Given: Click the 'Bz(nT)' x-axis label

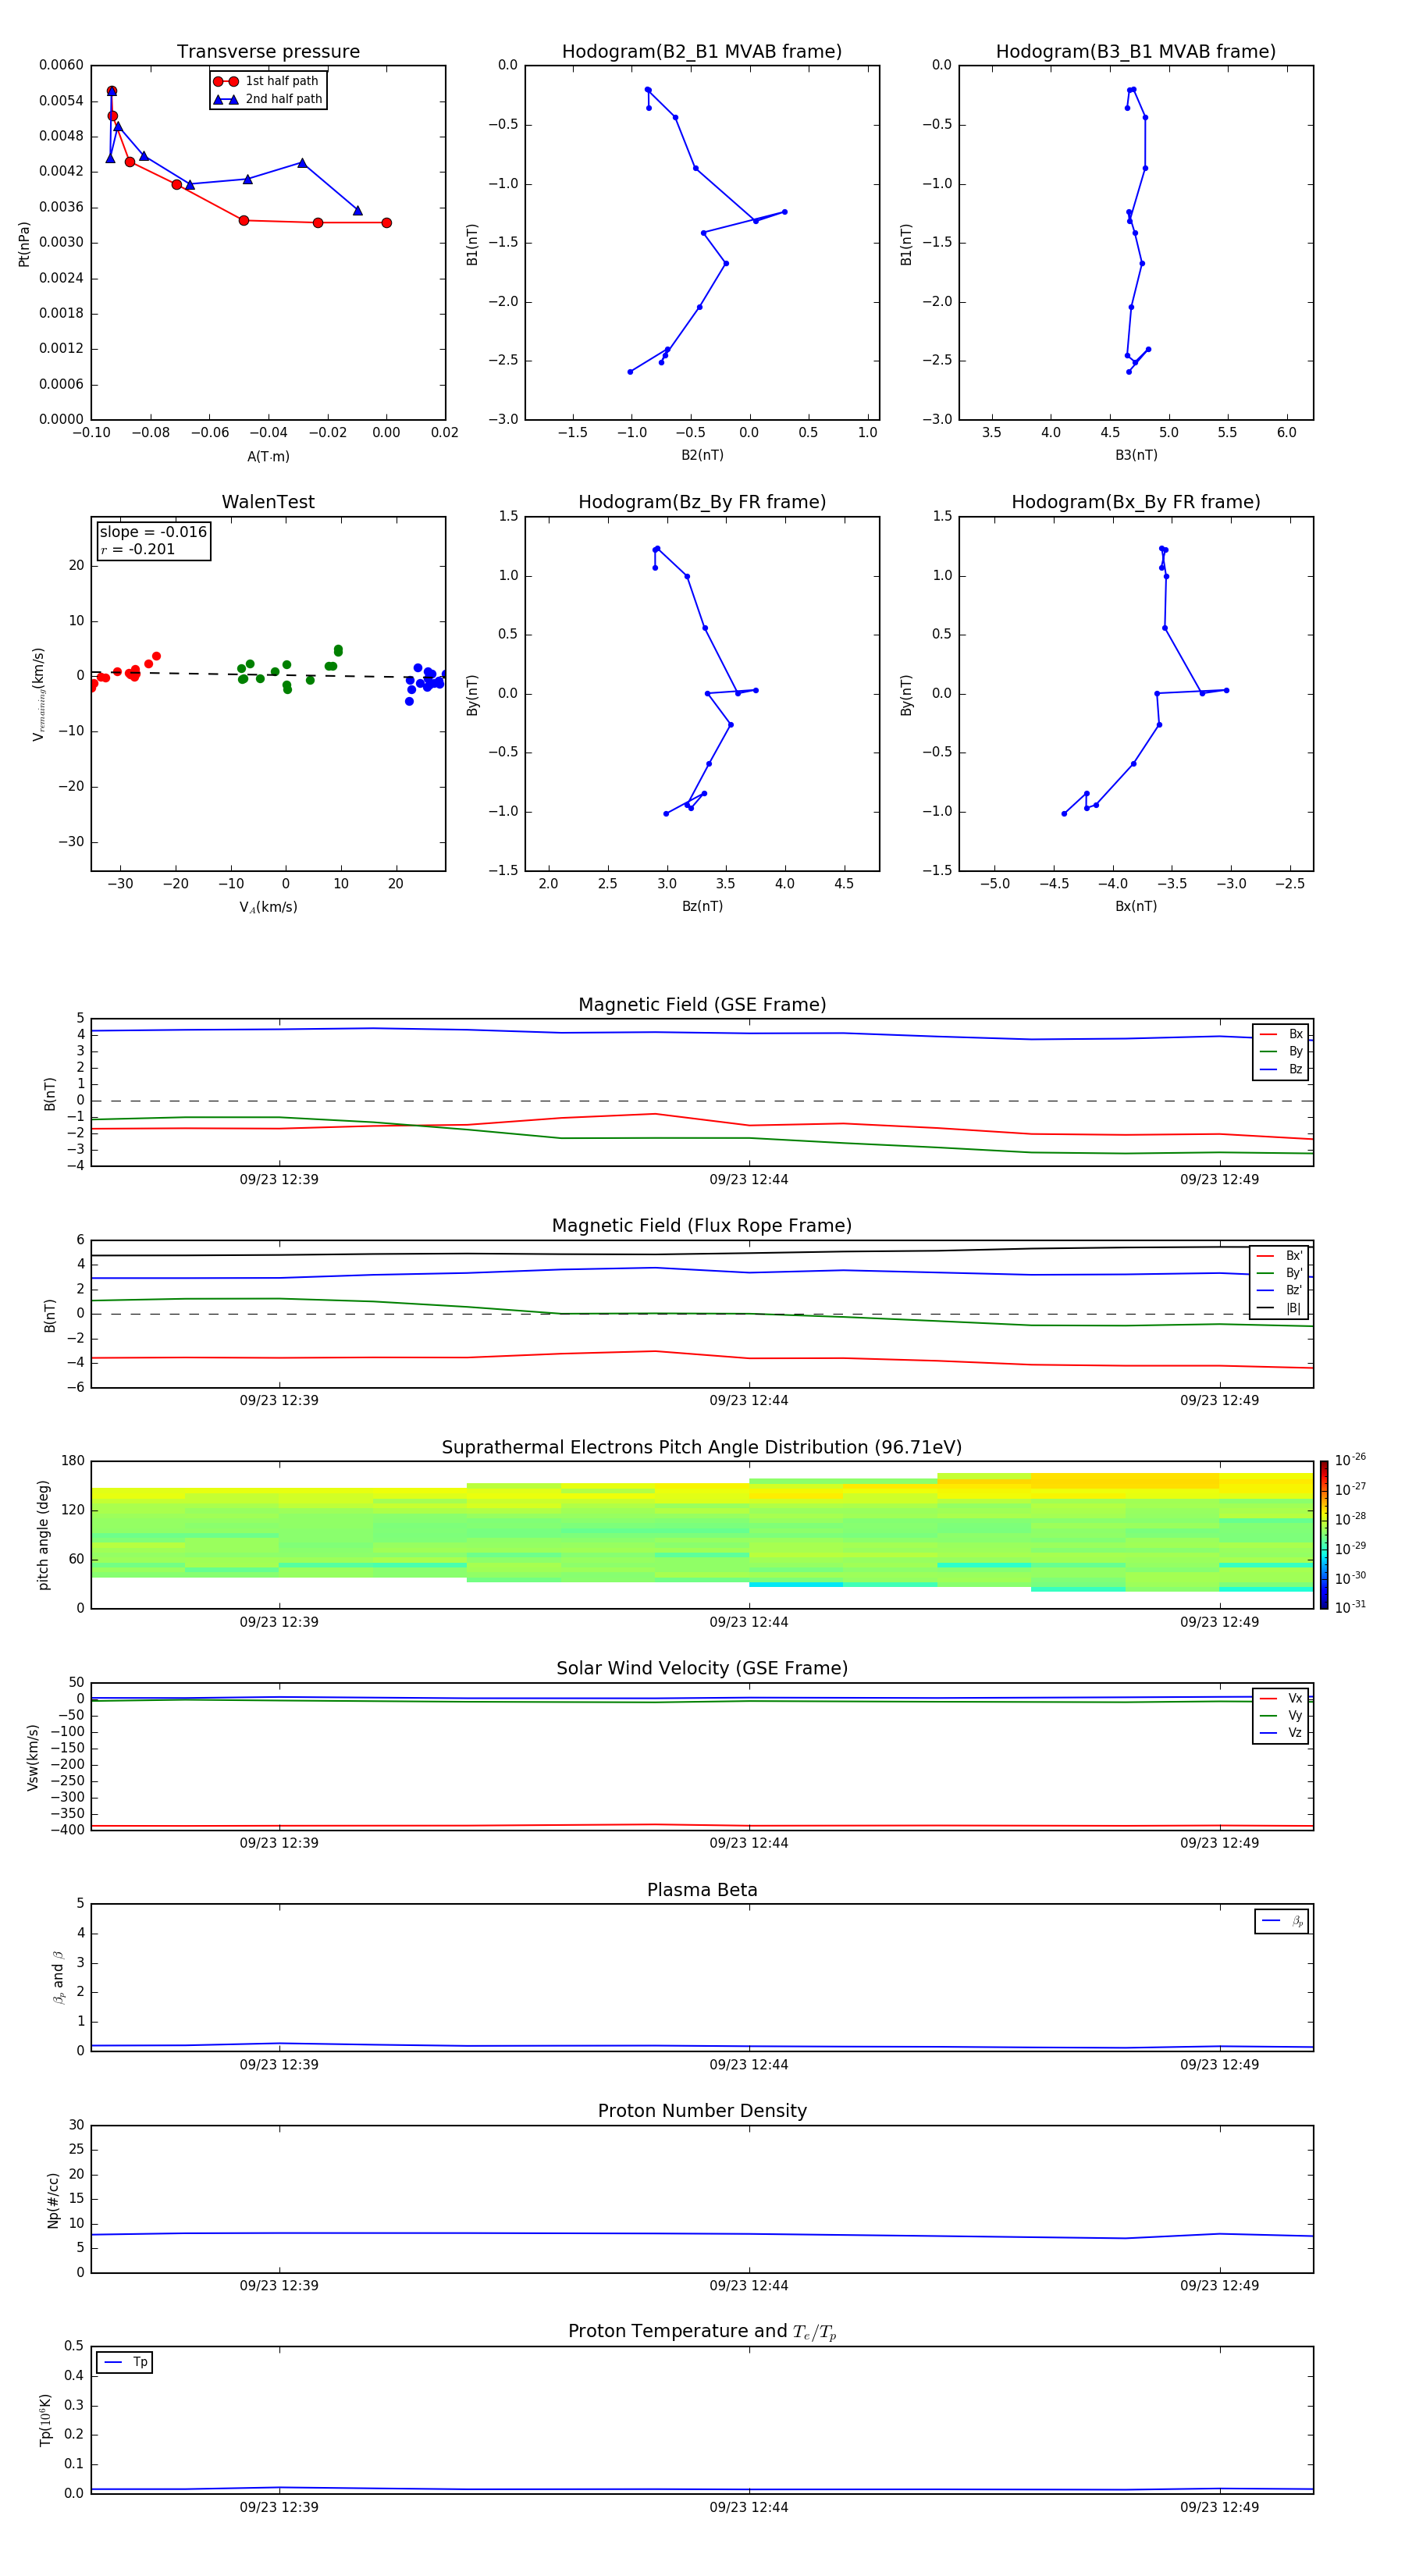Looking at the screenshot, I should coord(702,907).
